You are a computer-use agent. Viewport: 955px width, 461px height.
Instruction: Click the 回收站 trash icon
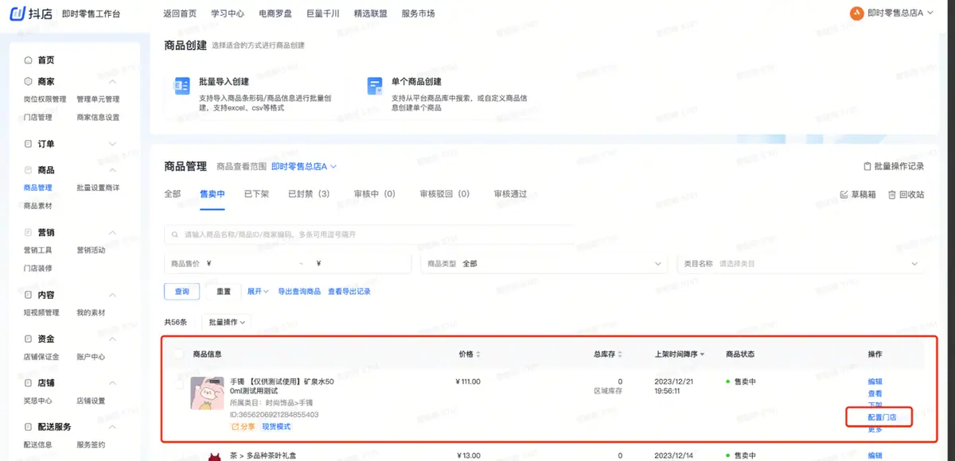point(892,195)
